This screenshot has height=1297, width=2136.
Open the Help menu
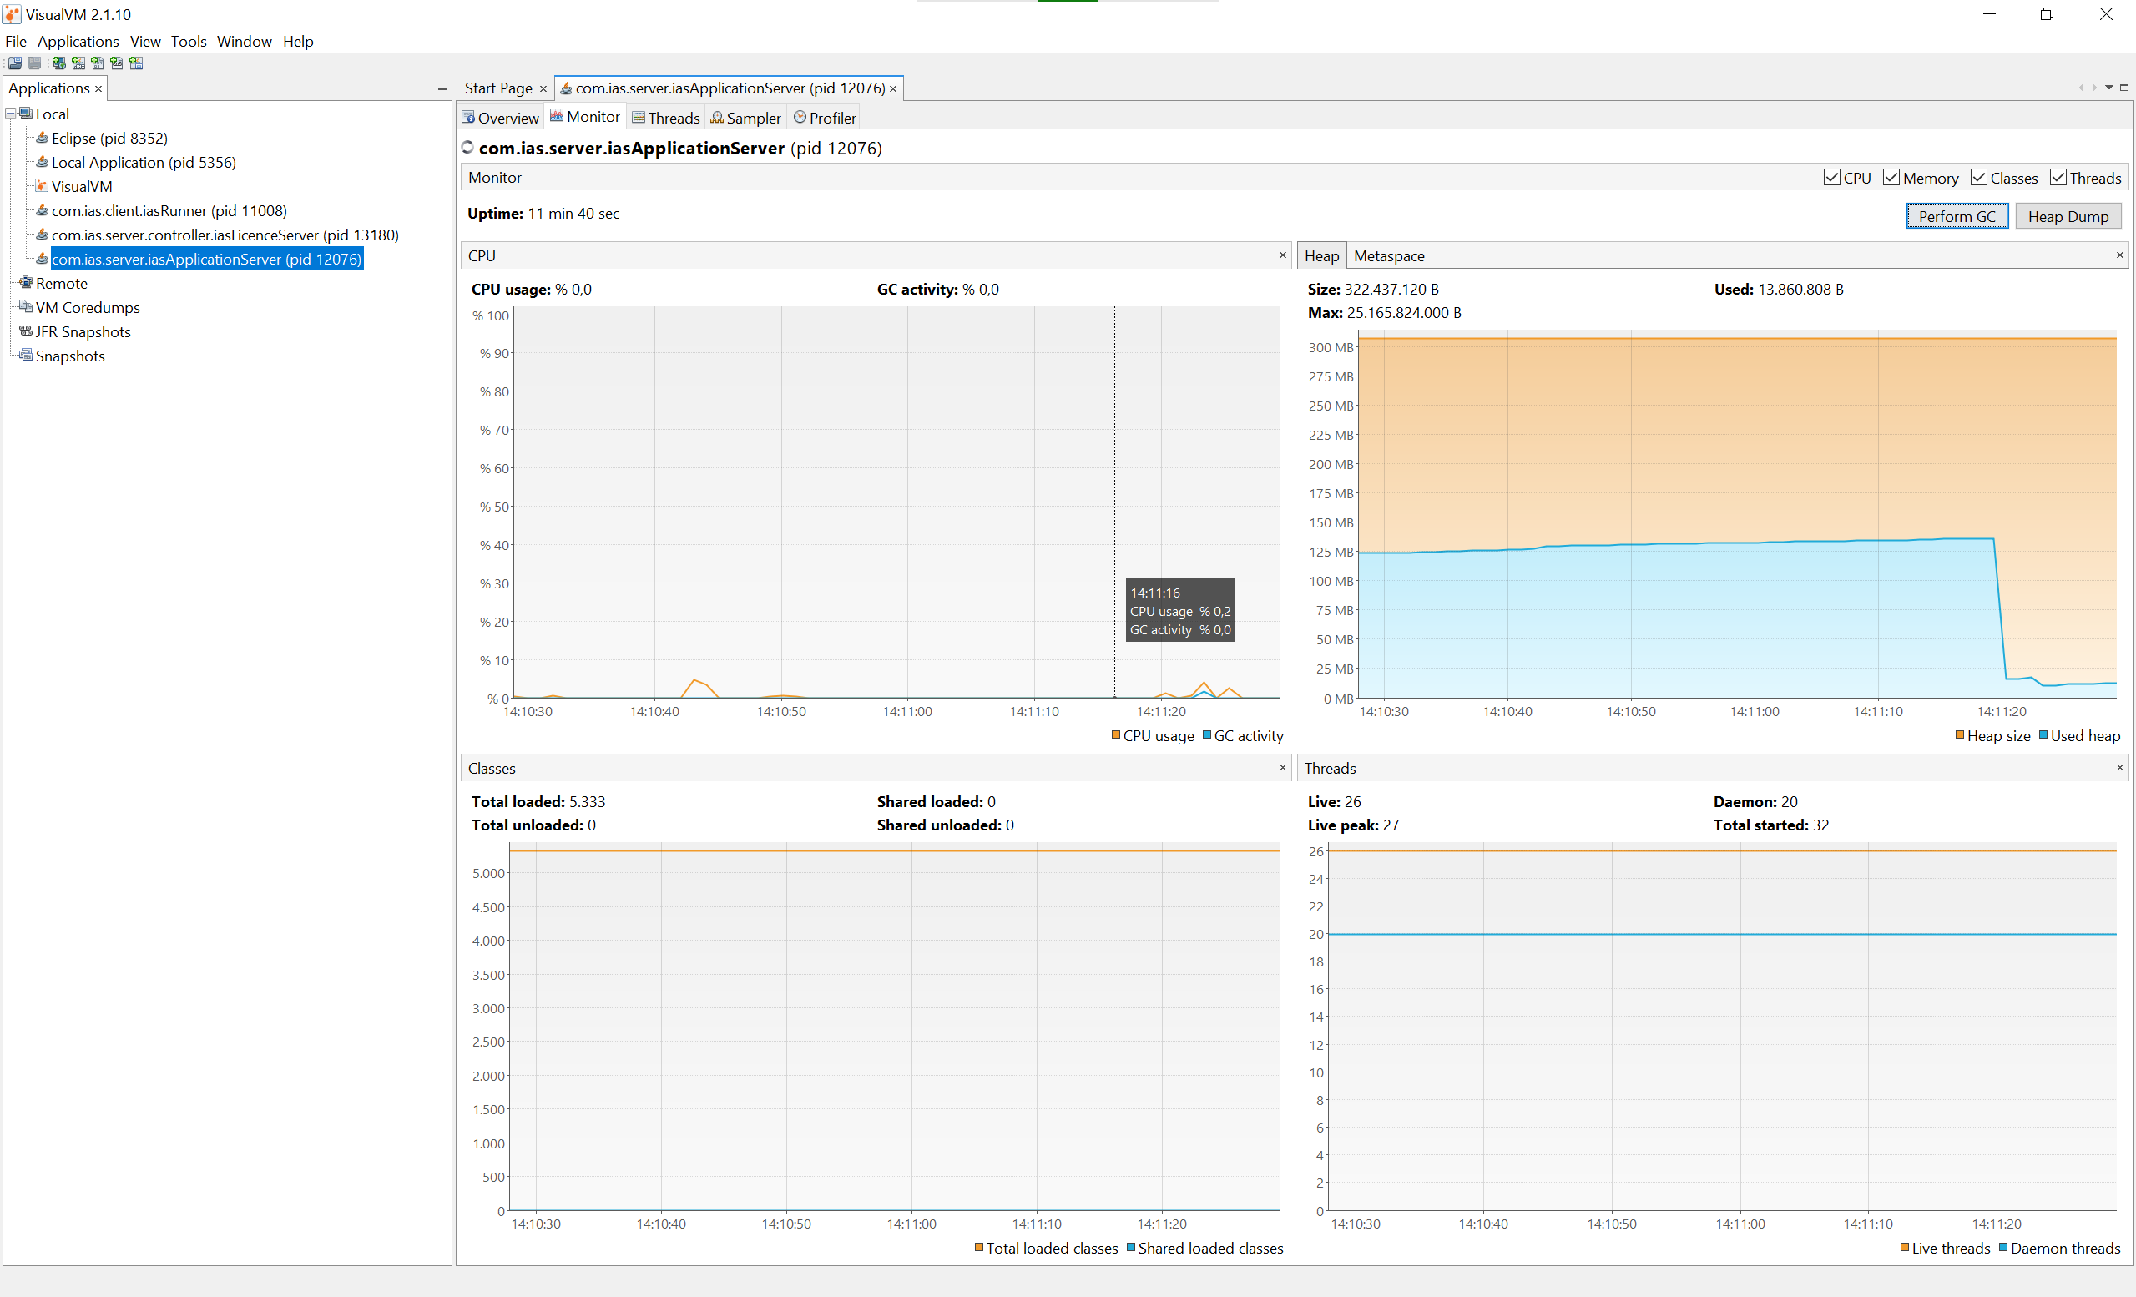point(298,42)
